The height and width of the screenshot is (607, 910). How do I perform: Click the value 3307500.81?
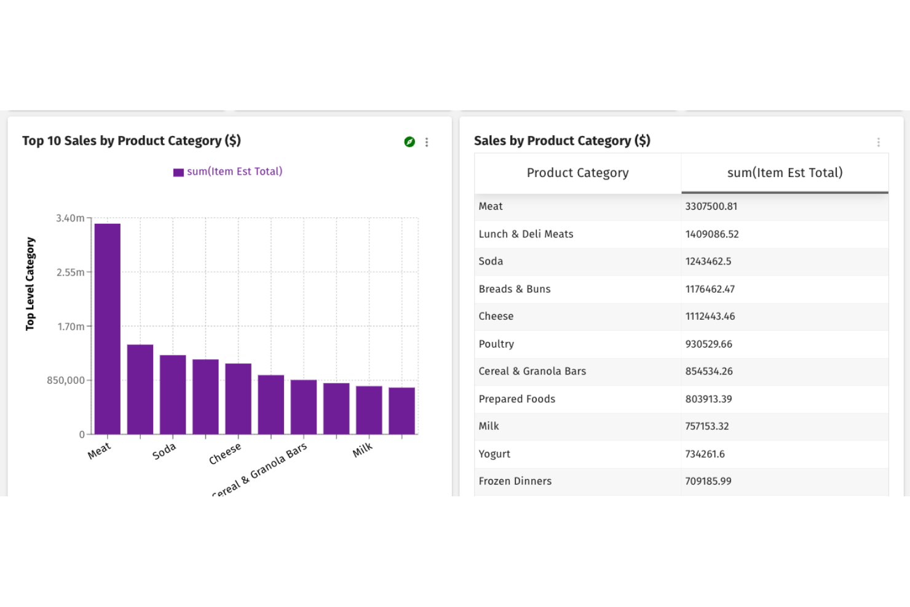711,207
